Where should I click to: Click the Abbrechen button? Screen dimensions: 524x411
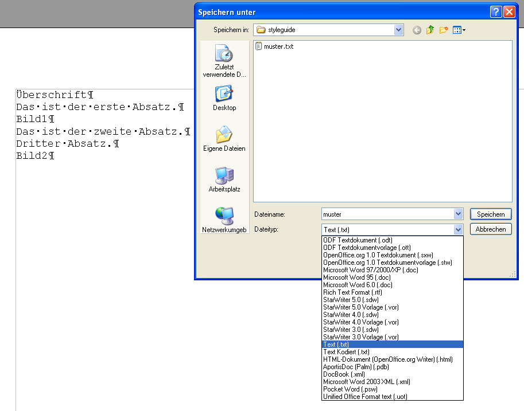coord(490,229)
